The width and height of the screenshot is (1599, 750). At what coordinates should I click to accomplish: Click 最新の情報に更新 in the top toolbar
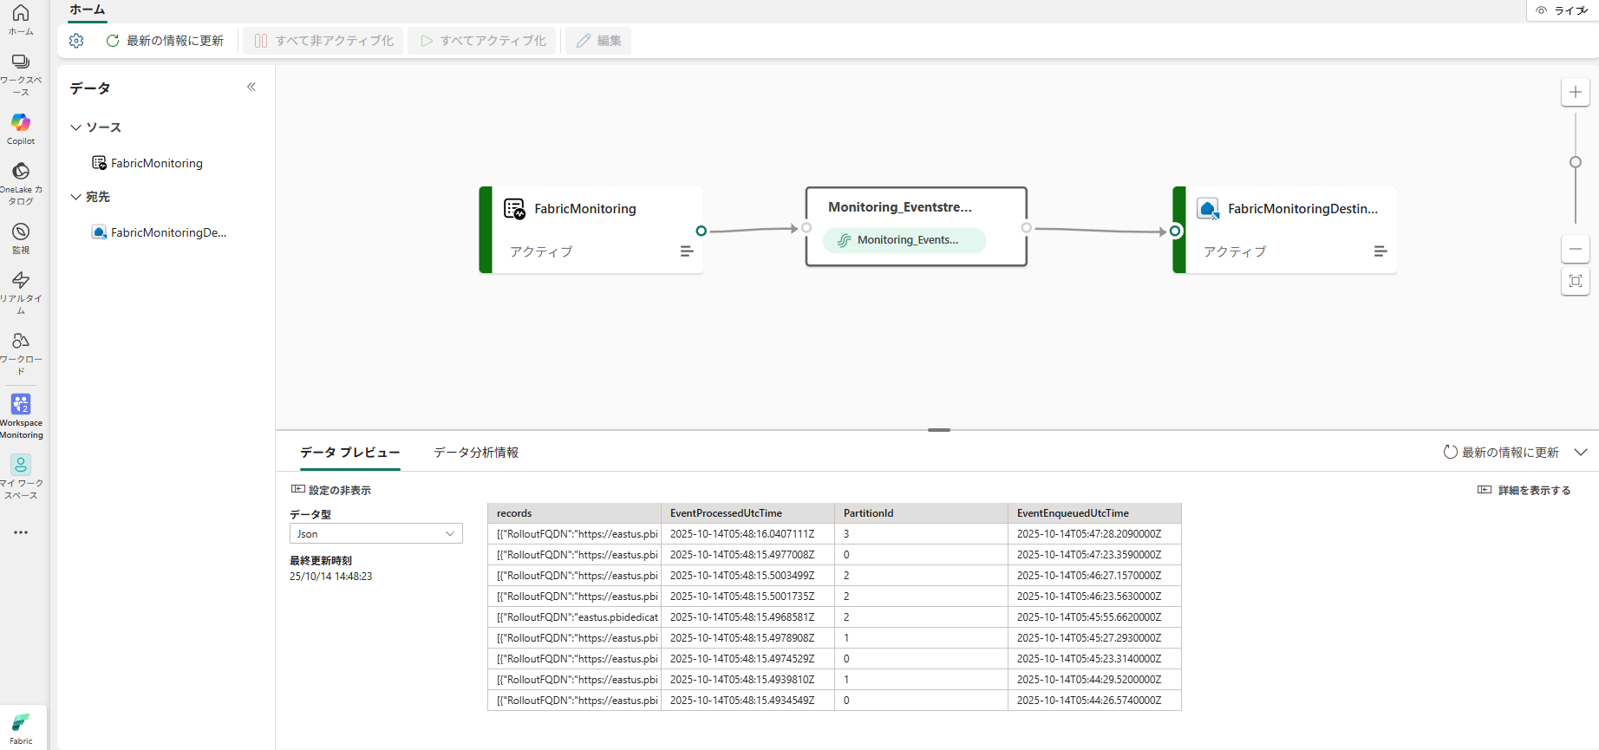(x=165, y=41)
